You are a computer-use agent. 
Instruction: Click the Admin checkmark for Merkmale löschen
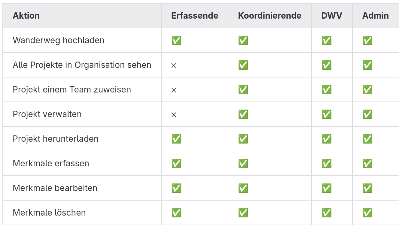click(x=367, y=213)
